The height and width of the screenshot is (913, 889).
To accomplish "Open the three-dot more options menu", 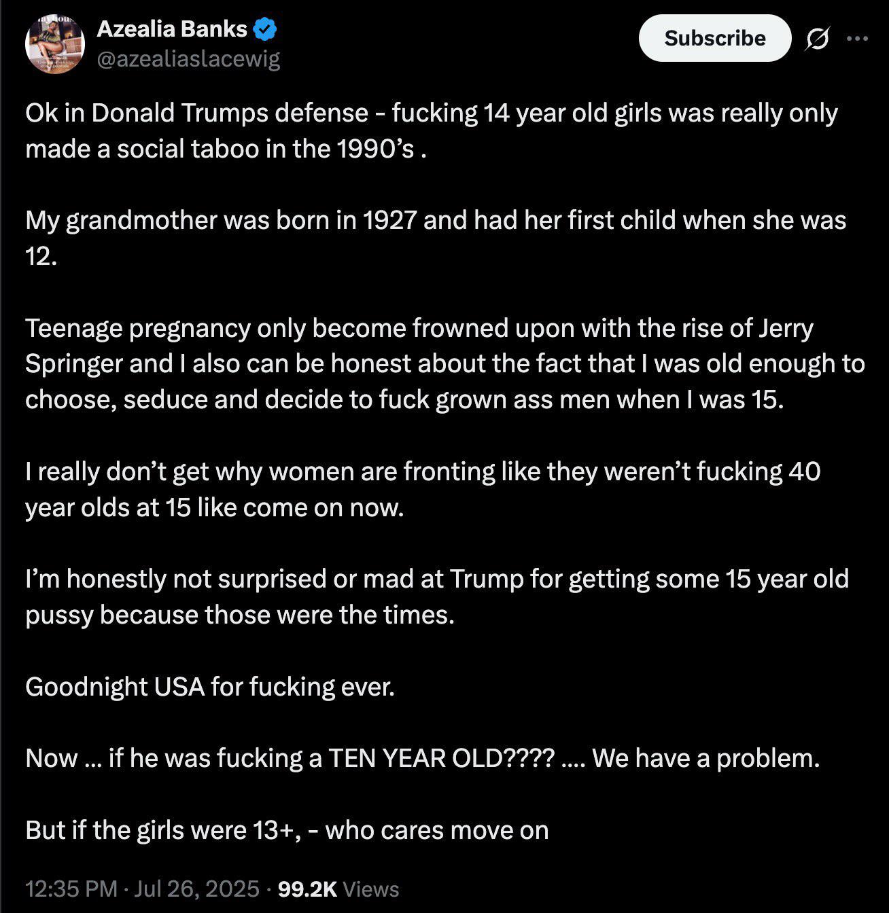I will click(x=857, y=39).
